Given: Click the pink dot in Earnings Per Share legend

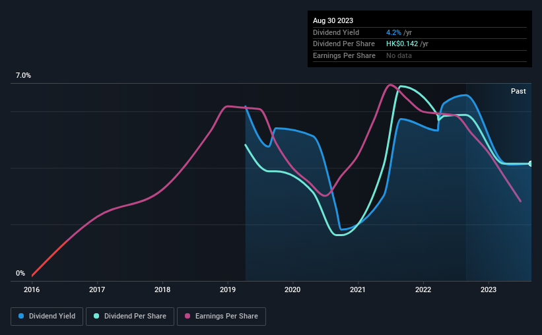Looking at the screenshot, I should (x=187, y=317).
